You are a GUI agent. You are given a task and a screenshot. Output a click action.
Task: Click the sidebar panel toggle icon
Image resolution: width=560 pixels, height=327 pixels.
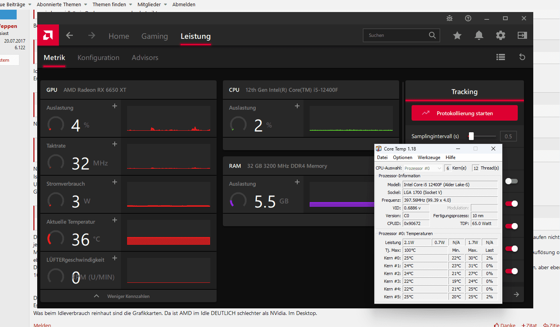(x=522, y=35)
